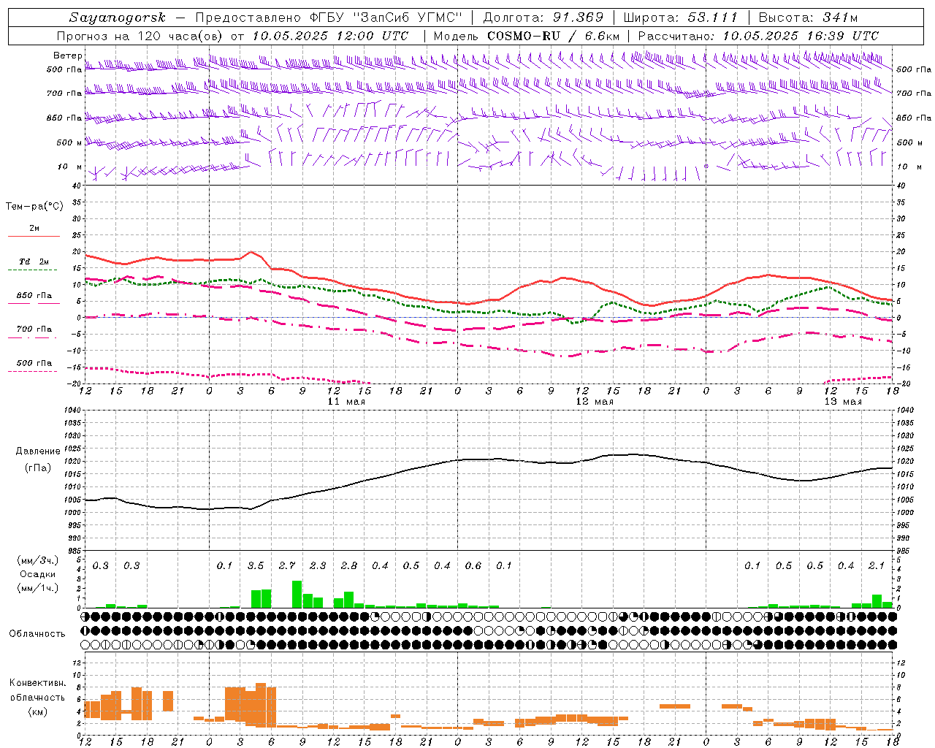Click the "Модель COSMO-RU / 6.6км" text
Image resolution: width=935 pixels, height=748 pixels.
(x=527, y=36)
